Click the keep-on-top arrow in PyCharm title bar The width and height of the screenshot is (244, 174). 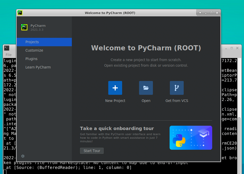[200, 13]
